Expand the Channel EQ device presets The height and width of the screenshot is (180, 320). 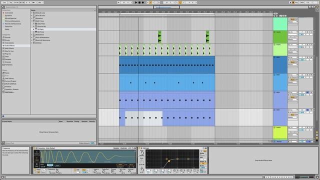coord(33,26)
